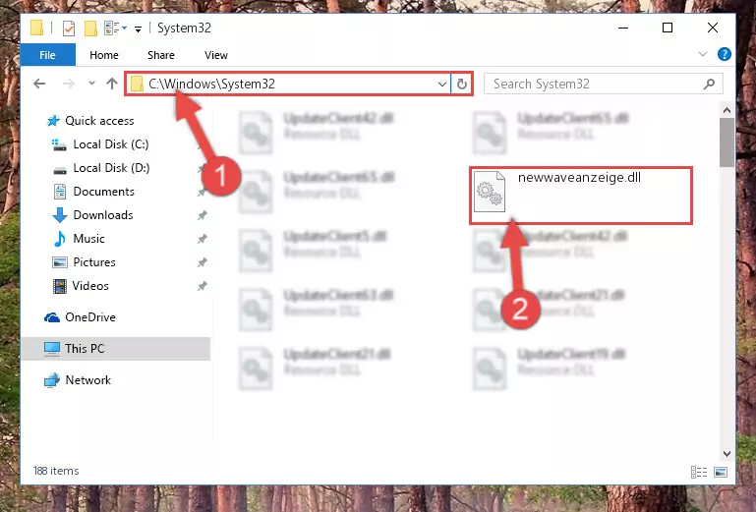Select the newwaveanzeige.dll file name
This screenshot has width=756, height=512.
(579, 178)
